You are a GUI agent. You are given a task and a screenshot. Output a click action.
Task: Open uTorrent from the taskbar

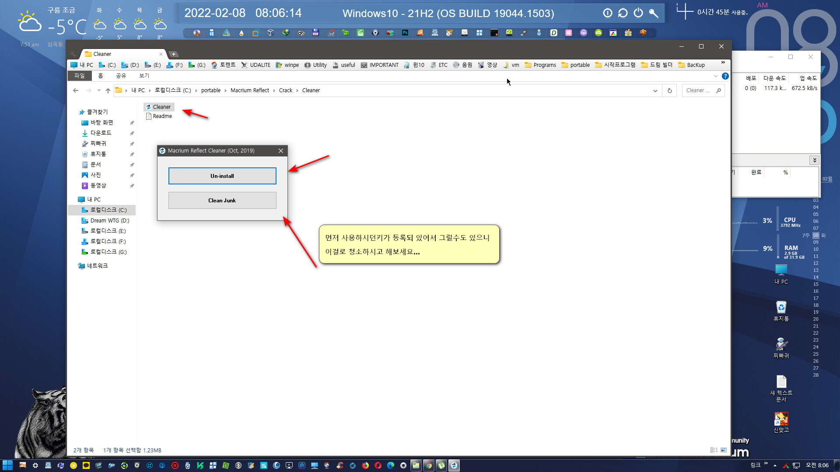tap(441, 466)
